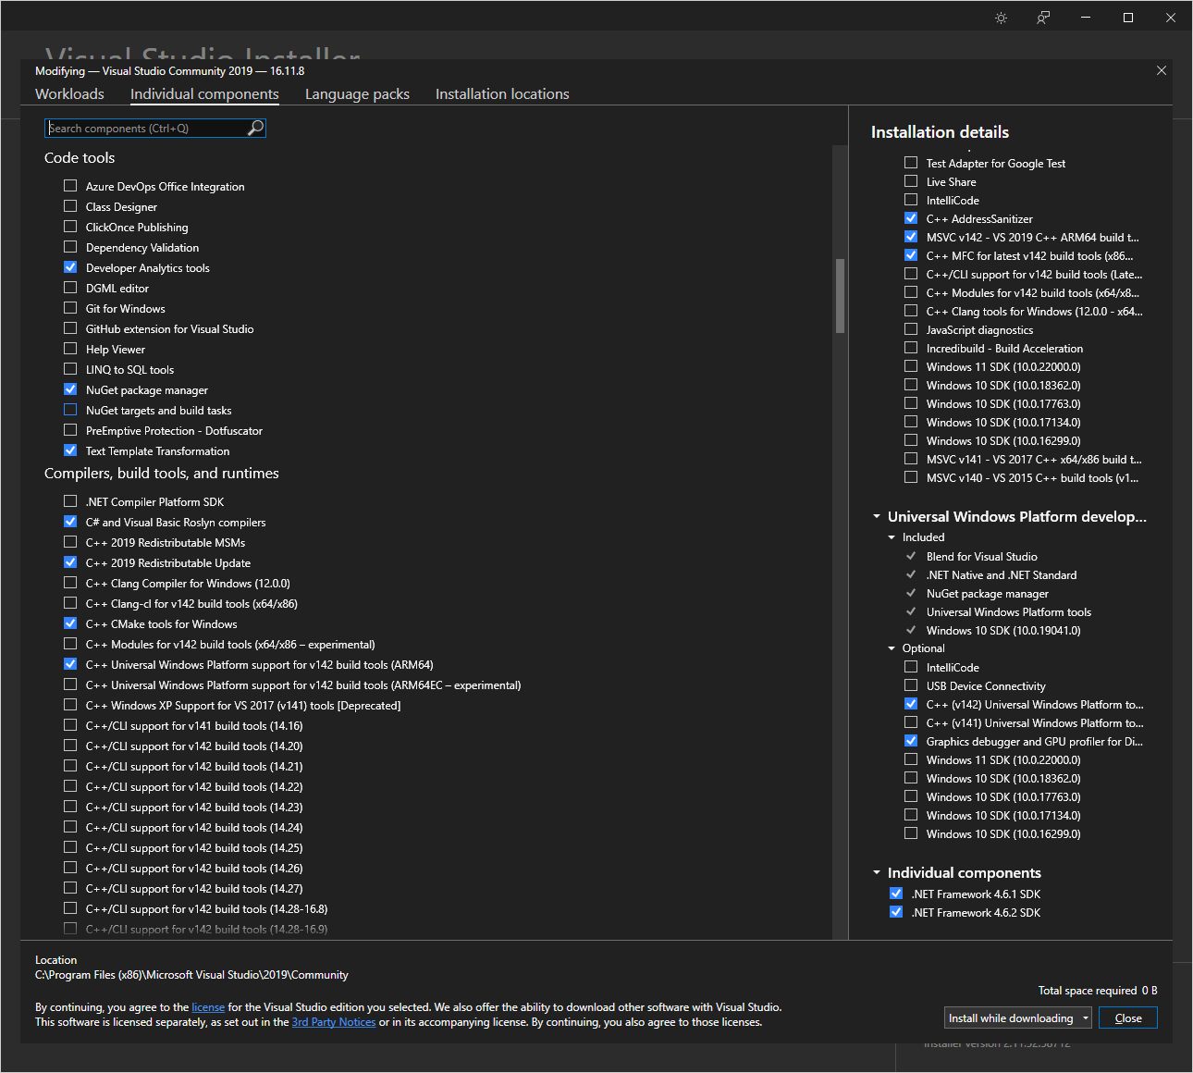Screen dimensions: 1193x1073
Task: Uncheck C++ (v142) Universal Windows Platform tools
Action: coord(911,704)
